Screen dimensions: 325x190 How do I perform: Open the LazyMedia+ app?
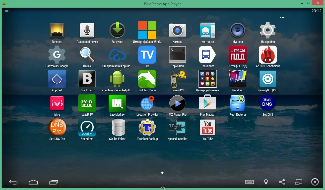pos(117,103)
